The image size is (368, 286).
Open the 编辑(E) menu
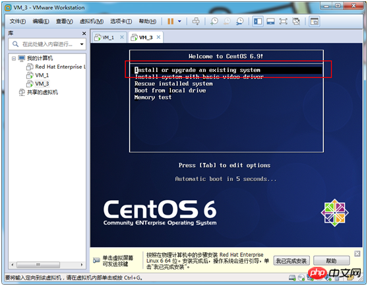click(41, 21)
